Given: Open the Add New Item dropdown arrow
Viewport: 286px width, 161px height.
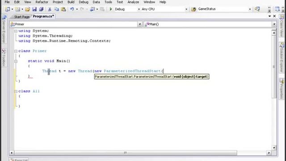Looking at the screenshot, I should pos(22,9).
